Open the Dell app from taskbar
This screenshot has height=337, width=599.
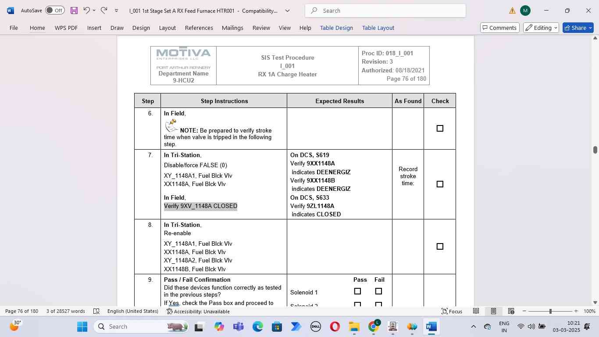(x=316, y=326)
